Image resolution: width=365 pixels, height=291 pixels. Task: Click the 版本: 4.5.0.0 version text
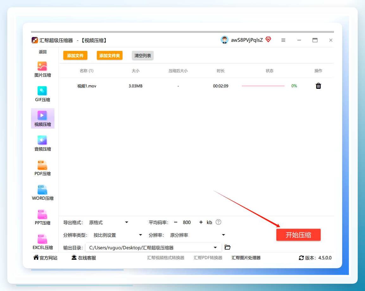[318, 258]
